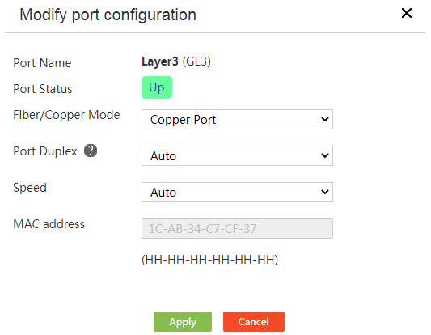The width and height of the screenshot is (431, 335).
Task: Click the Modify port configuration title
Action: tap(108, 15)
